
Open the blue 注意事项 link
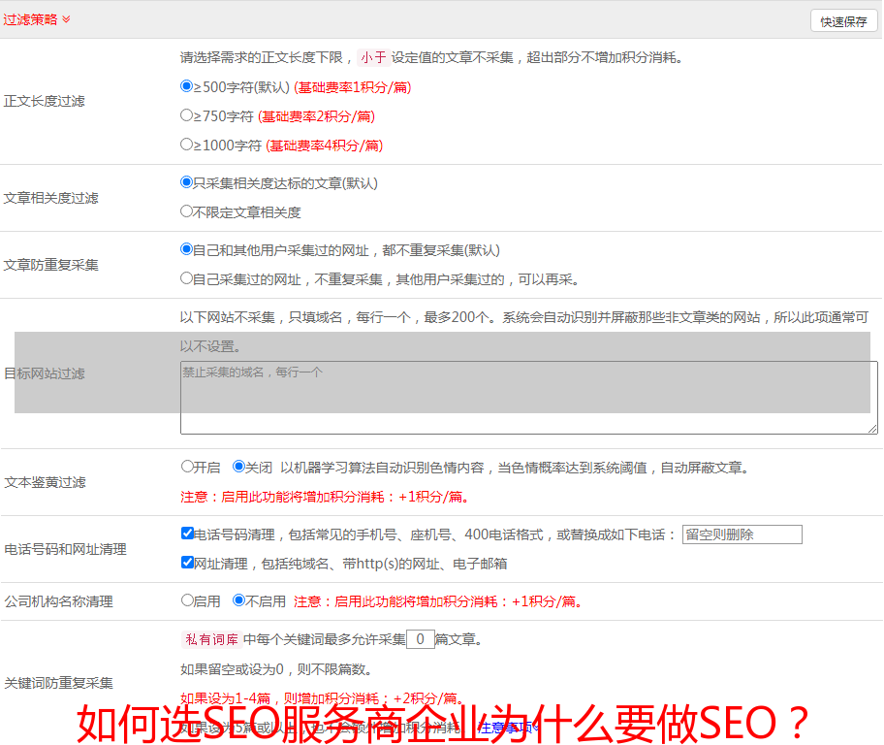pyautogui.click(x=507, y=728)
